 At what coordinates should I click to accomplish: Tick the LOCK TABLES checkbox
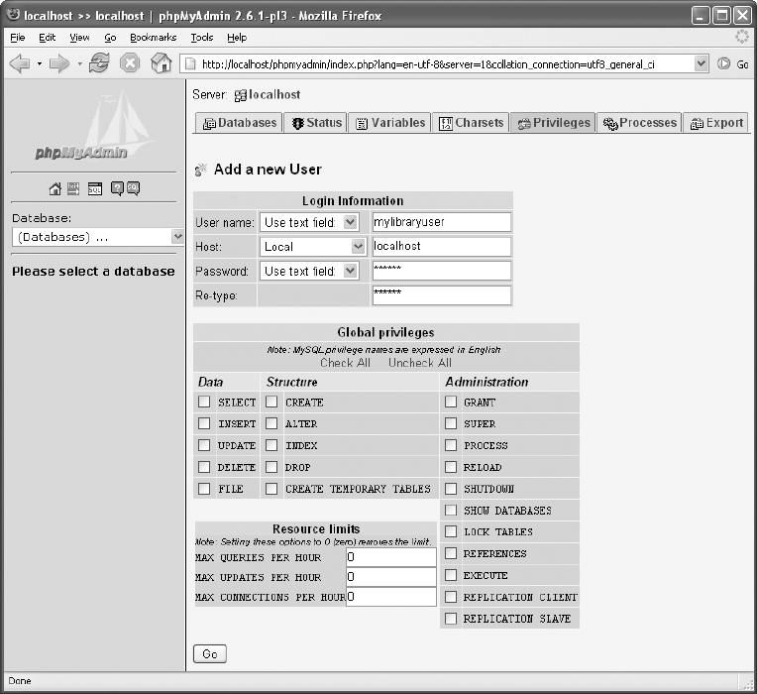click(x=451, y=531)
